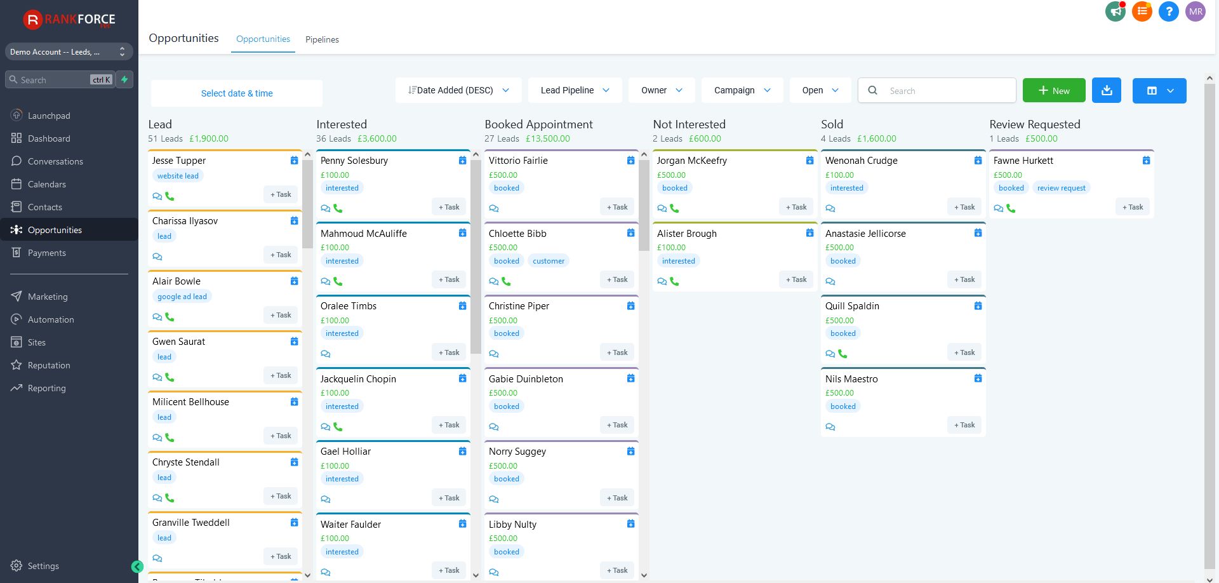
Task: Collapse sidebar with green arrow button
Action: click(x=137, y=567)
